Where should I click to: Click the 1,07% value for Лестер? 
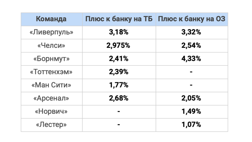(x=191, y=125)
